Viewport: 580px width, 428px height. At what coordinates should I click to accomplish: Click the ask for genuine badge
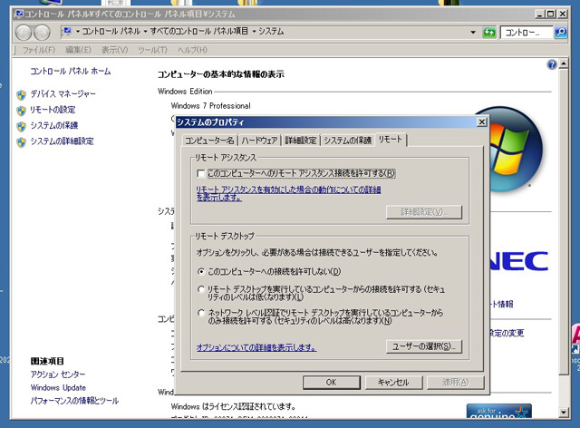[x=498, y=412]
